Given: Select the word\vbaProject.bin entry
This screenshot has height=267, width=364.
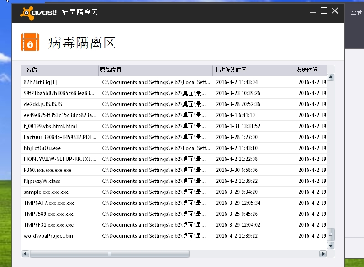Looking at the screenshot, I should [48, 236].
